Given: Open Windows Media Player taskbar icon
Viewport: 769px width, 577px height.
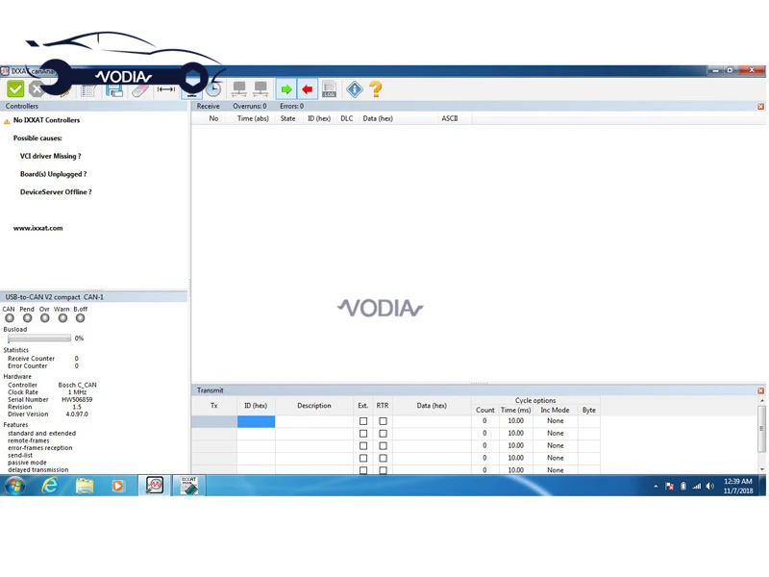Looking at the screenshot, I should pos(117,486).
